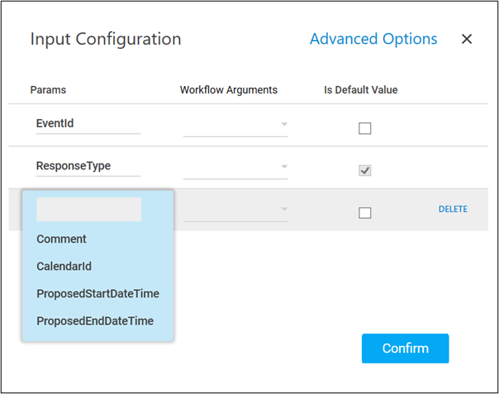The height and width of the screenshot is (394, 499).
Task: Click the ResponseType param field
Action: click(x=88, y=166)
